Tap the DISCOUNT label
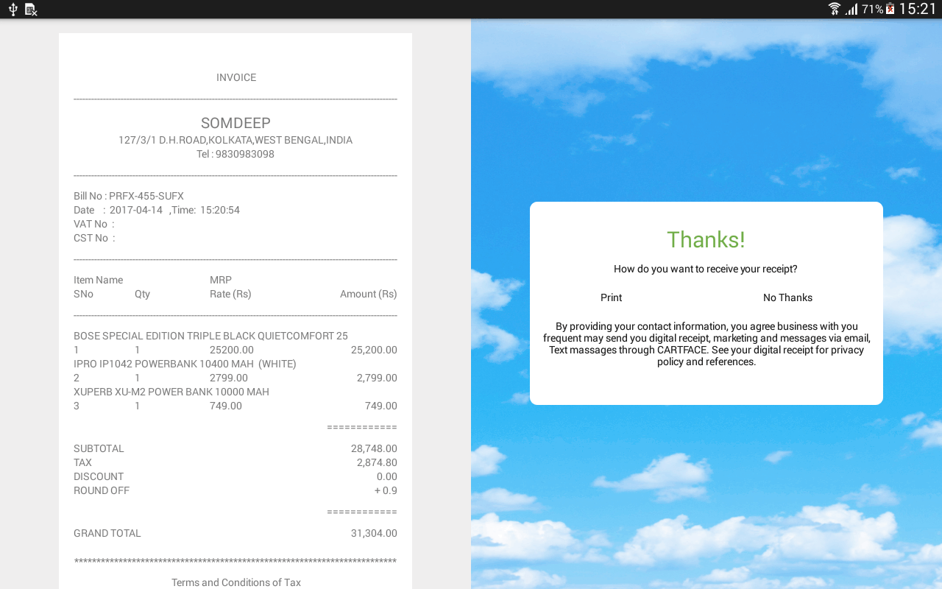 tap(99, 476)
